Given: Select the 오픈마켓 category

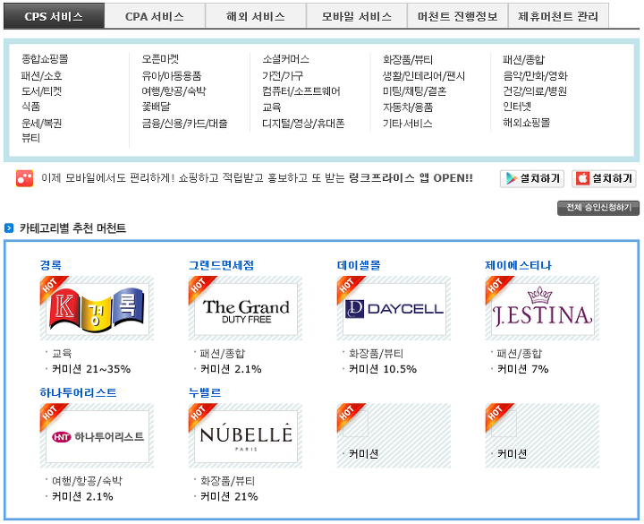Looking at the screenshot, I should (x=160, y=59).
